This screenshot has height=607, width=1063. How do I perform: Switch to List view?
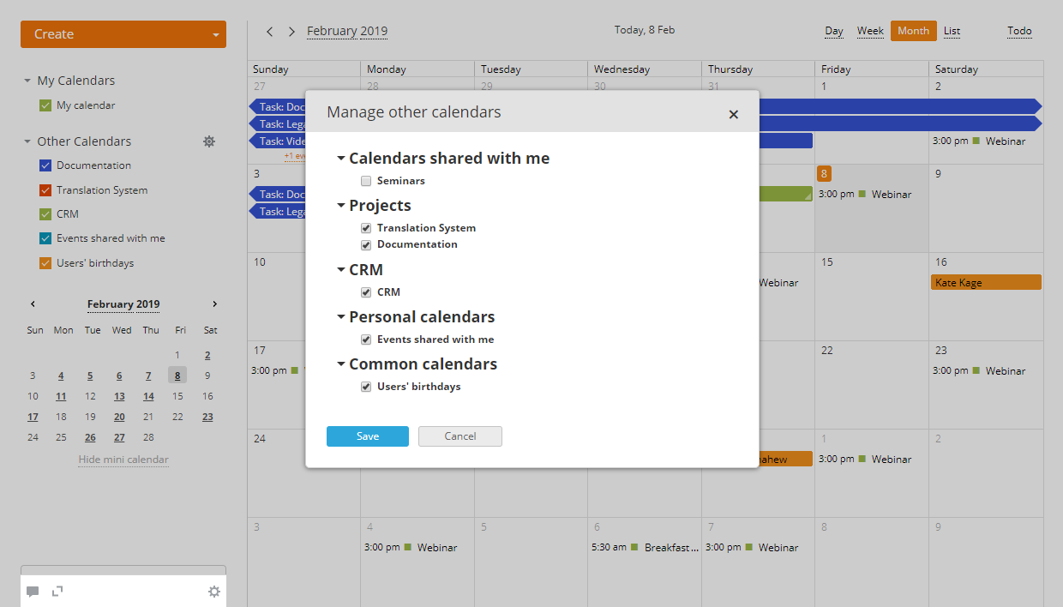coord(952,30)
